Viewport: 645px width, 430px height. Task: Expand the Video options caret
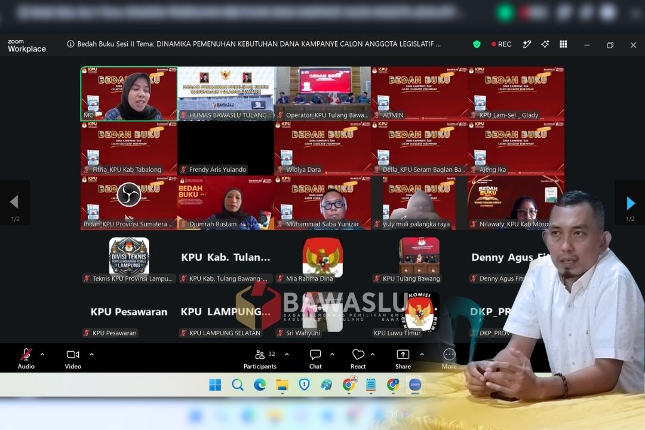tap(92, 354)
